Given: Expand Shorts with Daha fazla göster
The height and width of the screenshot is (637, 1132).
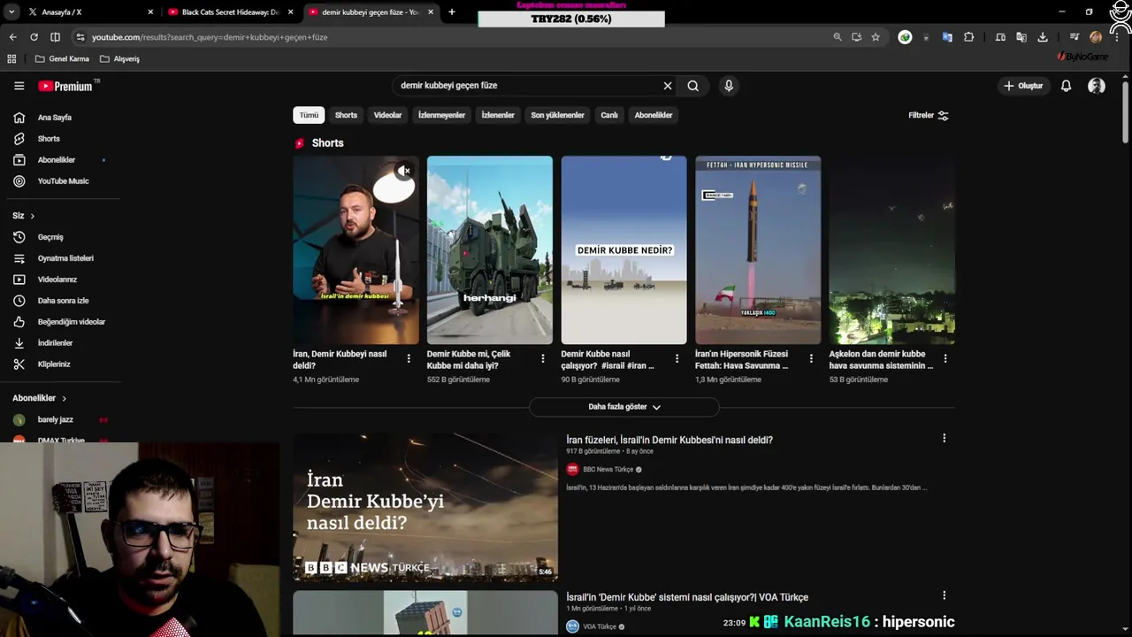Looking at the screenshot, I should (624, 407).
